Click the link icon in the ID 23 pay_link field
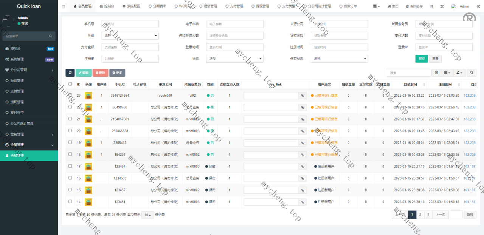484x235 pixels. (x=302, y=96)
